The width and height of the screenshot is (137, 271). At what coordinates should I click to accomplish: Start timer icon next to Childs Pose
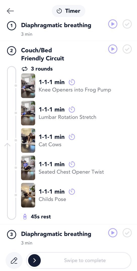pyautogui.click(x=72, y=191)
